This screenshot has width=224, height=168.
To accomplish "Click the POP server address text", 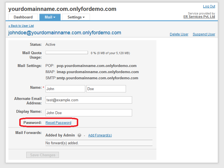I will 96,66.
